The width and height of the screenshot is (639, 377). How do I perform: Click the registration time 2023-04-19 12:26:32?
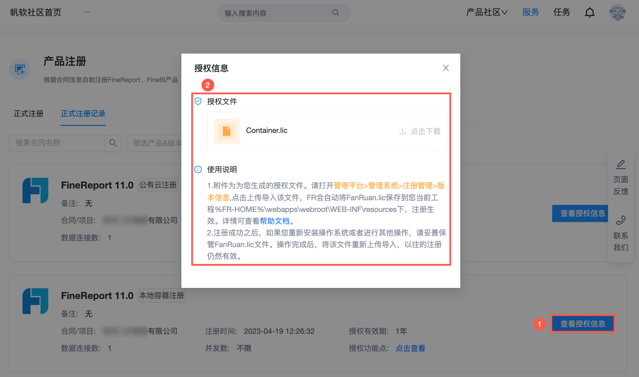279,331
